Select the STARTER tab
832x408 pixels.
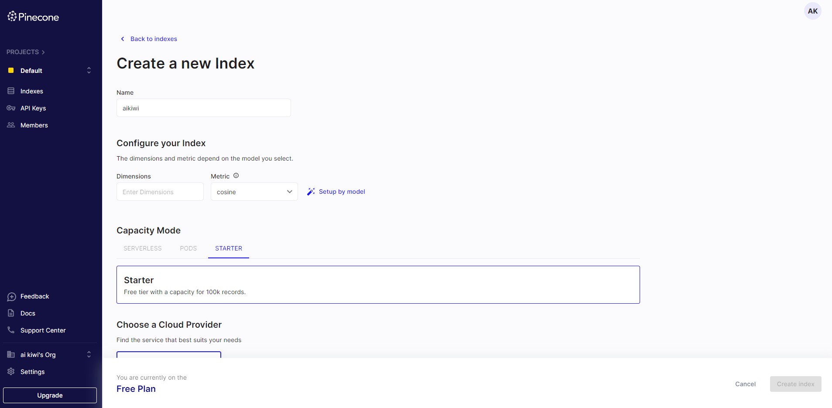(x=229, y=248)
